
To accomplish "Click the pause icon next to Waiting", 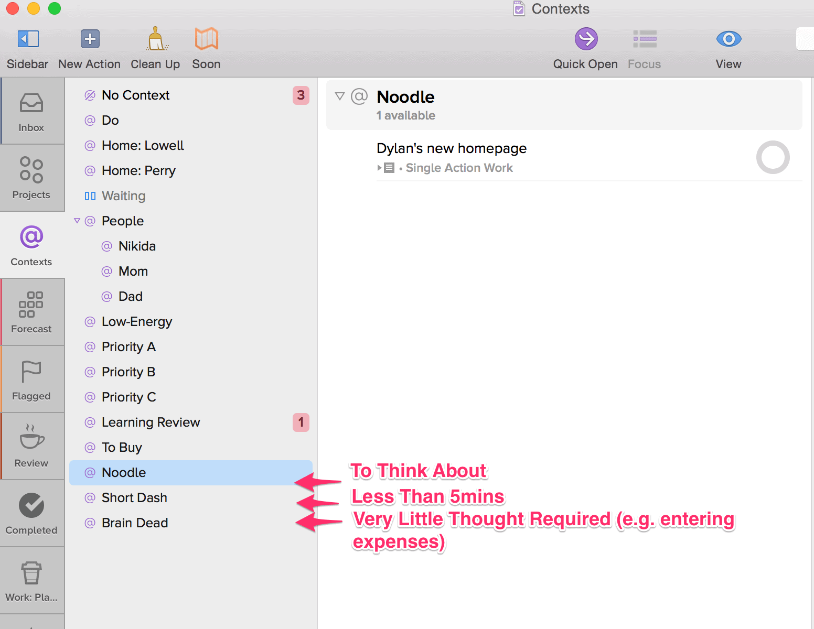I will [90, 196].
